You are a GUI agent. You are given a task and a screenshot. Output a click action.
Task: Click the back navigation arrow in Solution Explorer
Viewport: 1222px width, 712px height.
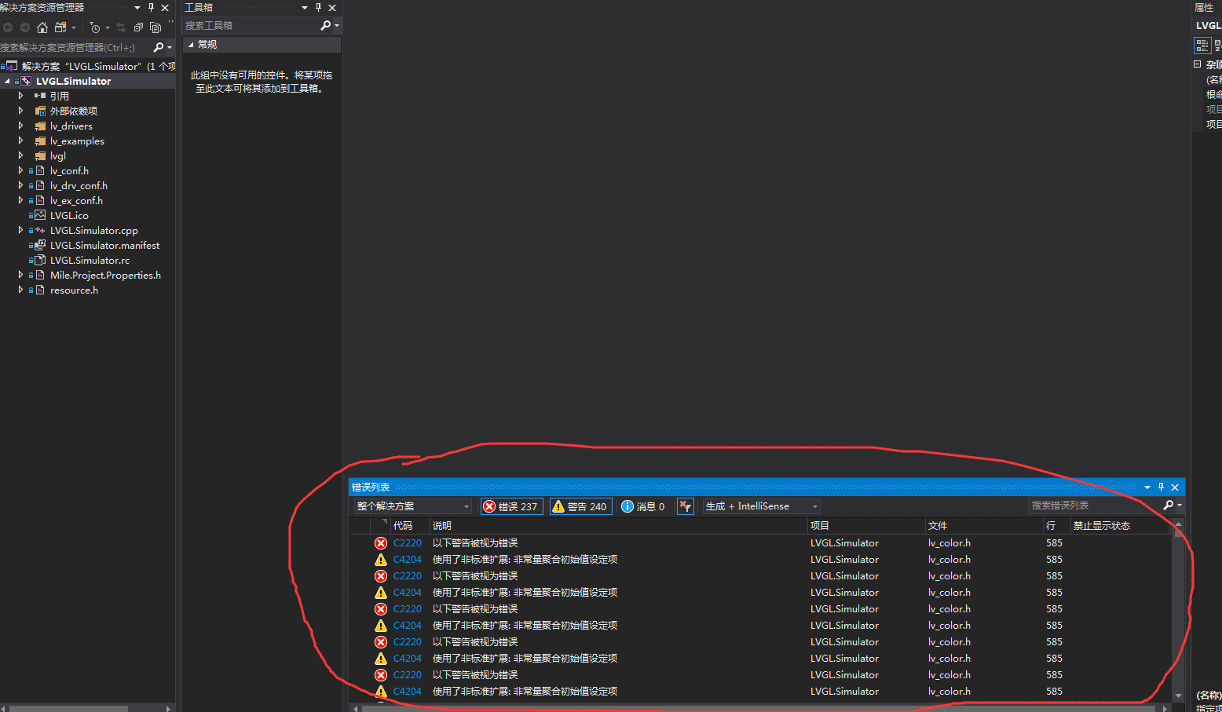point(8,27)
